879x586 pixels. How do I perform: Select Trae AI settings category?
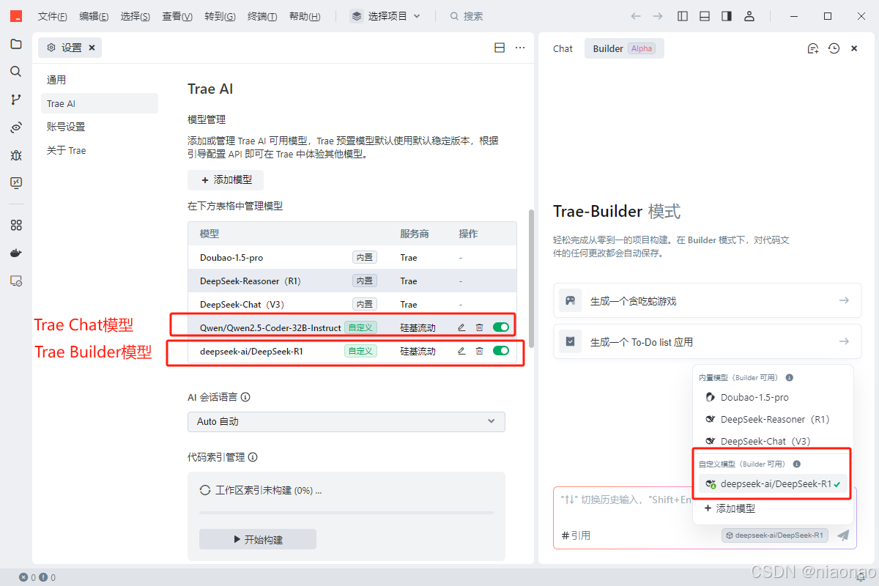[100, 103]
